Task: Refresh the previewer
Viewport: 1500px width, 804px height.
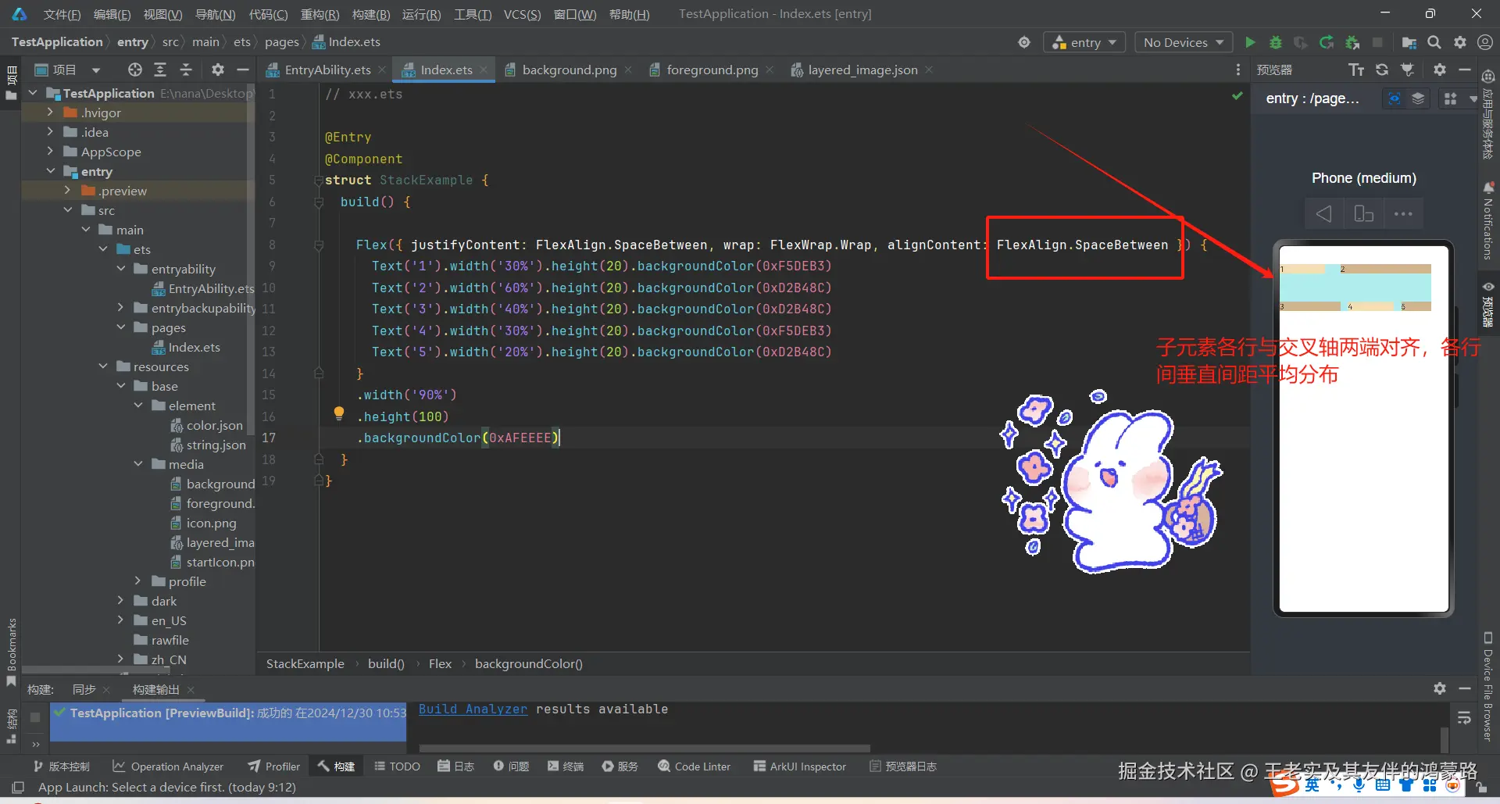Action: click(1382, 70)
